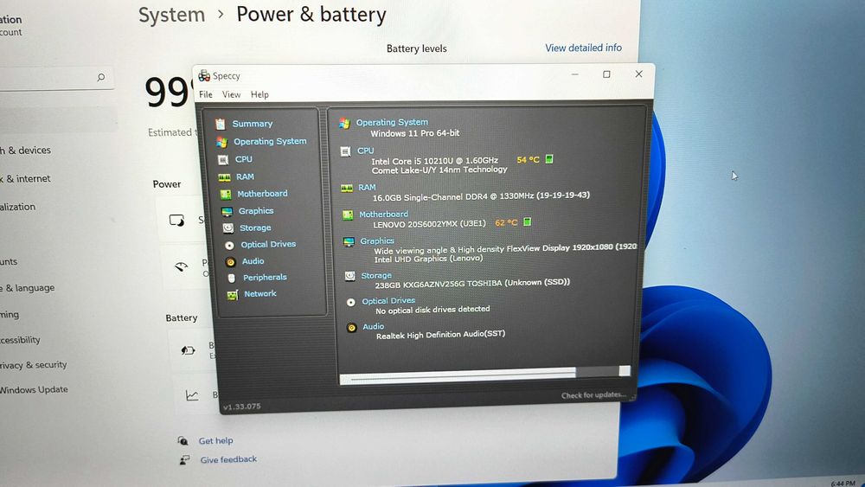Click the Speccy horizontal scrollbar thumb
This screenshot has width=865, height=487.
[x=459, y=376]
